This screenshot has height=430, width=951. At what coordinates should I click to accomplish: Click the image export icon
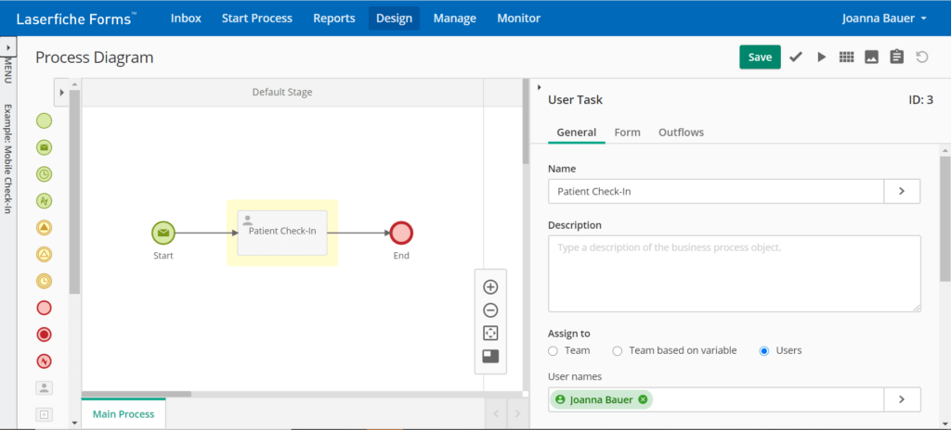pyautogui.click(x=871, y=57)
